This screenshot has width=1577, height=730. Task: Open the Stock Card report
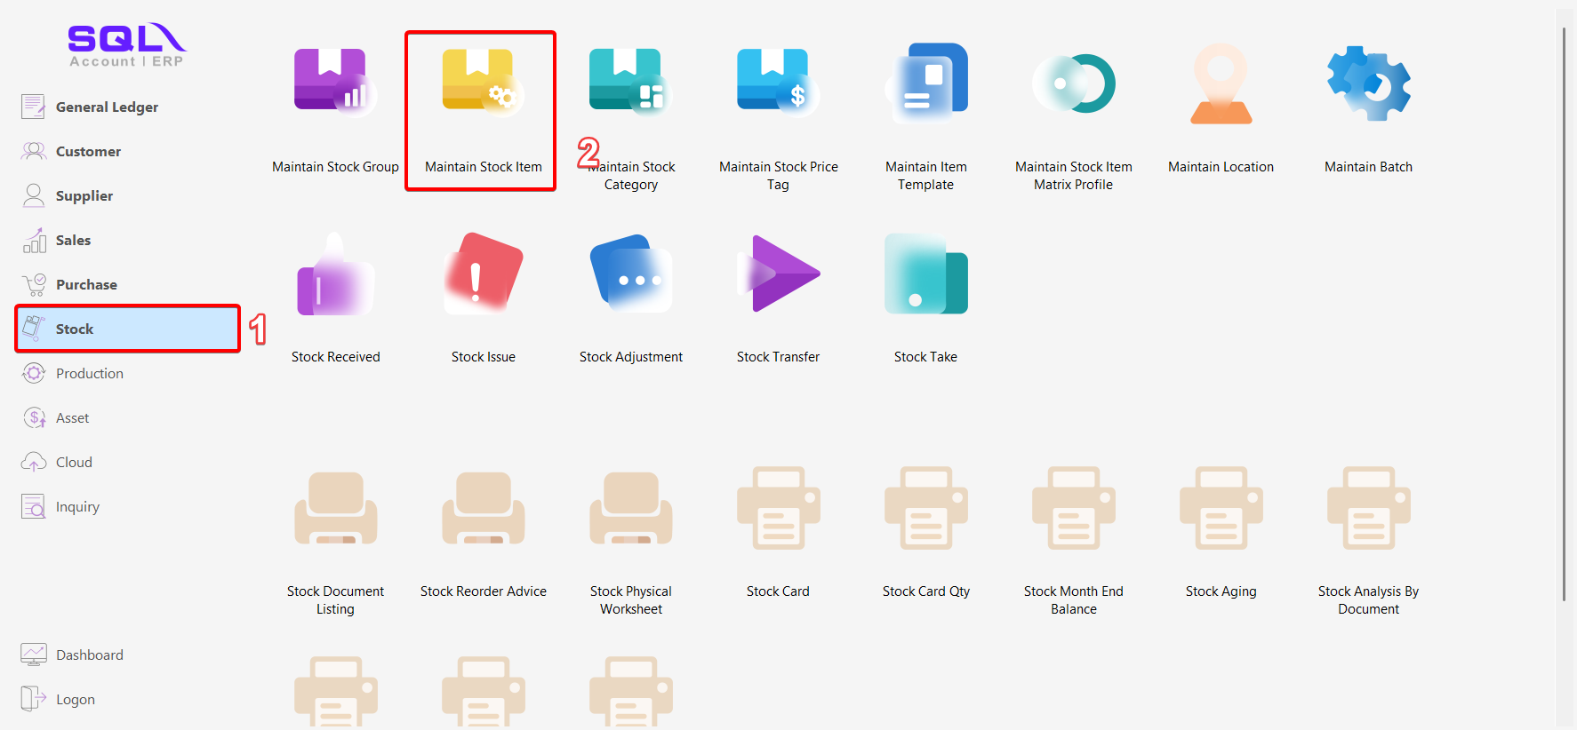click(x=778, y=510)
